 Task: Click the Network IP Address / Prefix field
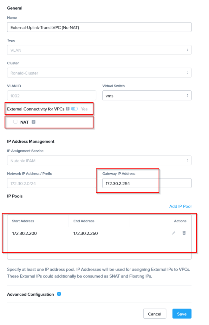[x=51, y=183]
